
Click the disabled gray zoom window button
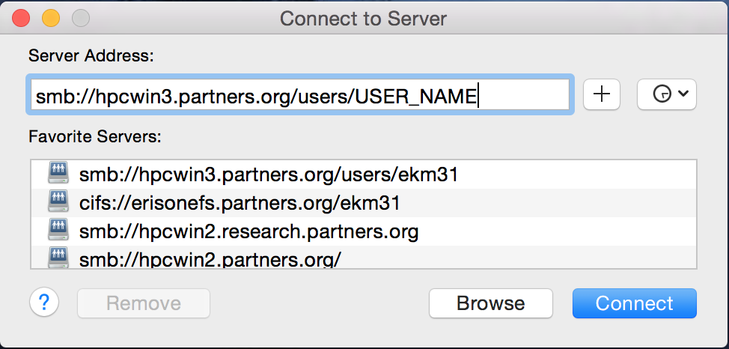(x=80, y=19)
